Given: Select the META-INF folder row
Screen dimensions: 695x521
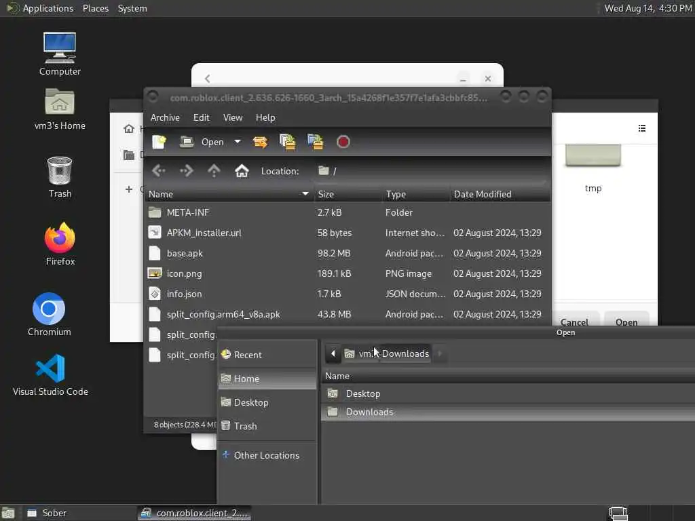Looking at the screenshot, I should (x=348, y=212).
